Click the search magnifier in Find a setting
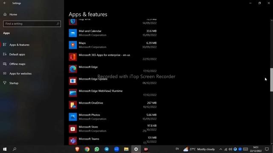This screenshot has height=153, width=273. (58, 24)
